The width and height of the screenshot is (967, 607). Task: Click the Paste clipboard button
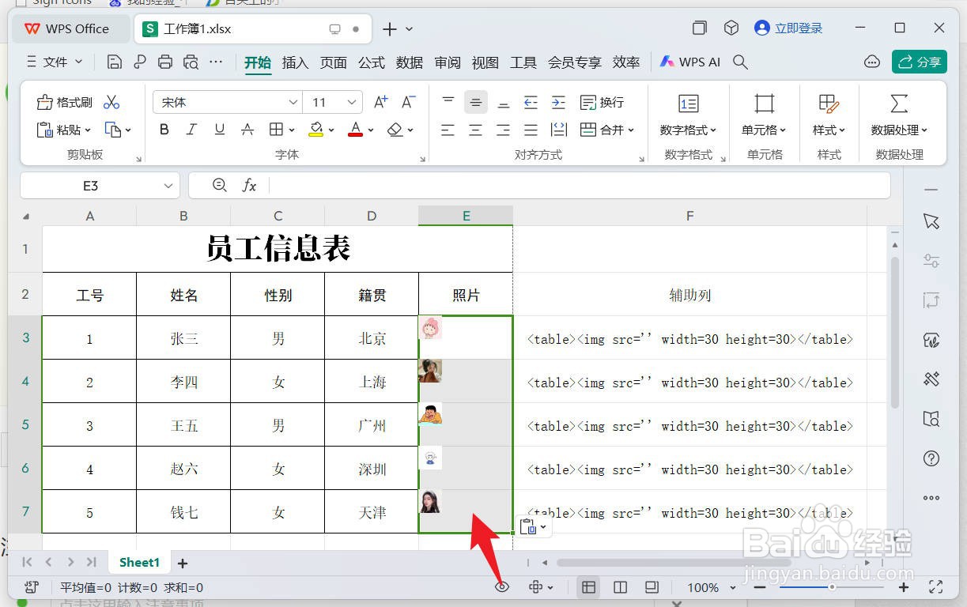63,130
